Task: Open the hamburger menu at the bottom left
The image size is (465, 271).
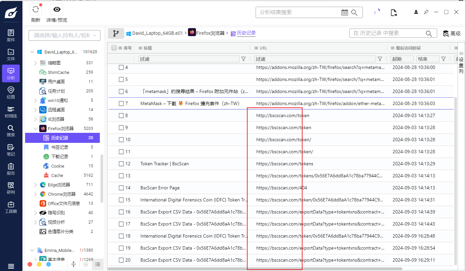Action: (x=11, y=266)
